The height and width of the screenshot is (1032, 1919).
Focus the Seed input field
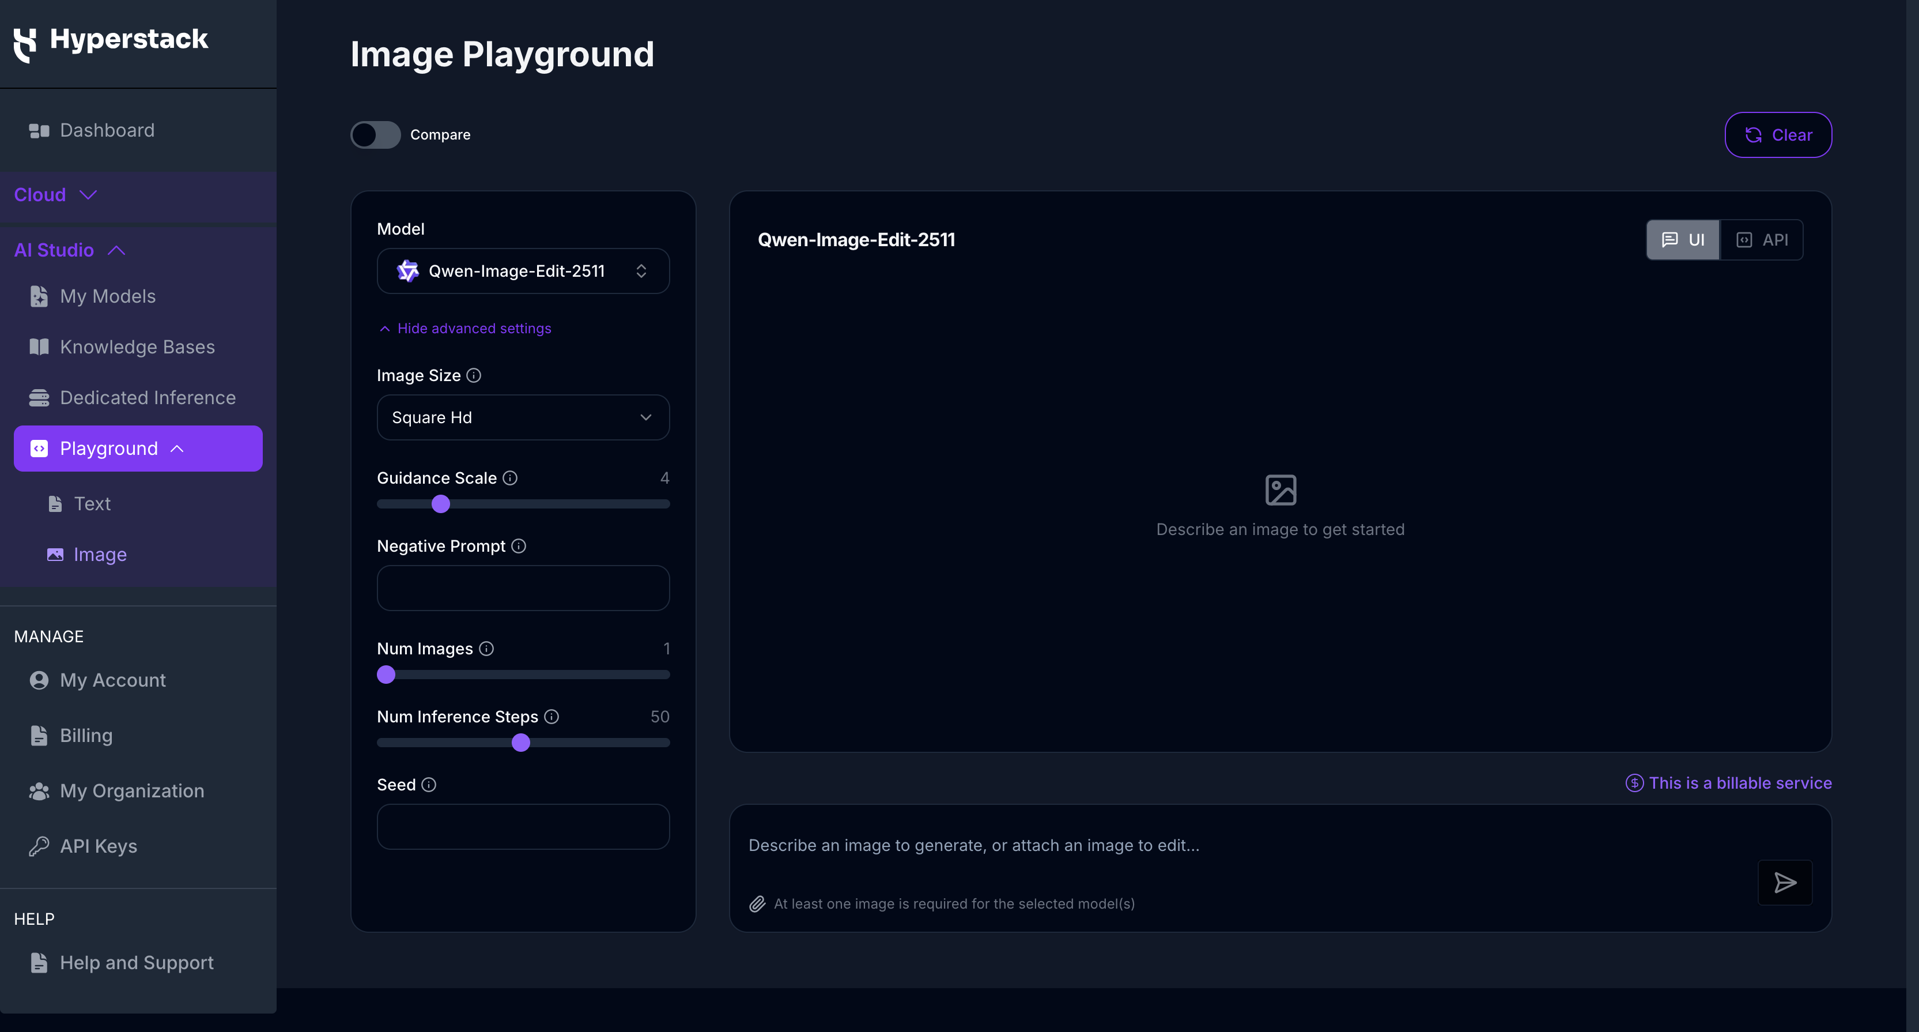pos(523,826)
